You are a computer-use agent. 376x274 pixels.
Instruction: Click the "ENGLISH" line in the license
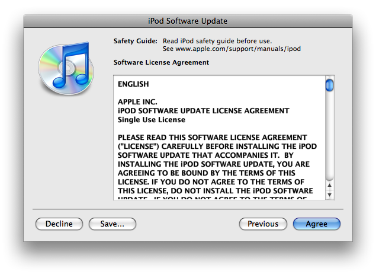coord(133,84)
